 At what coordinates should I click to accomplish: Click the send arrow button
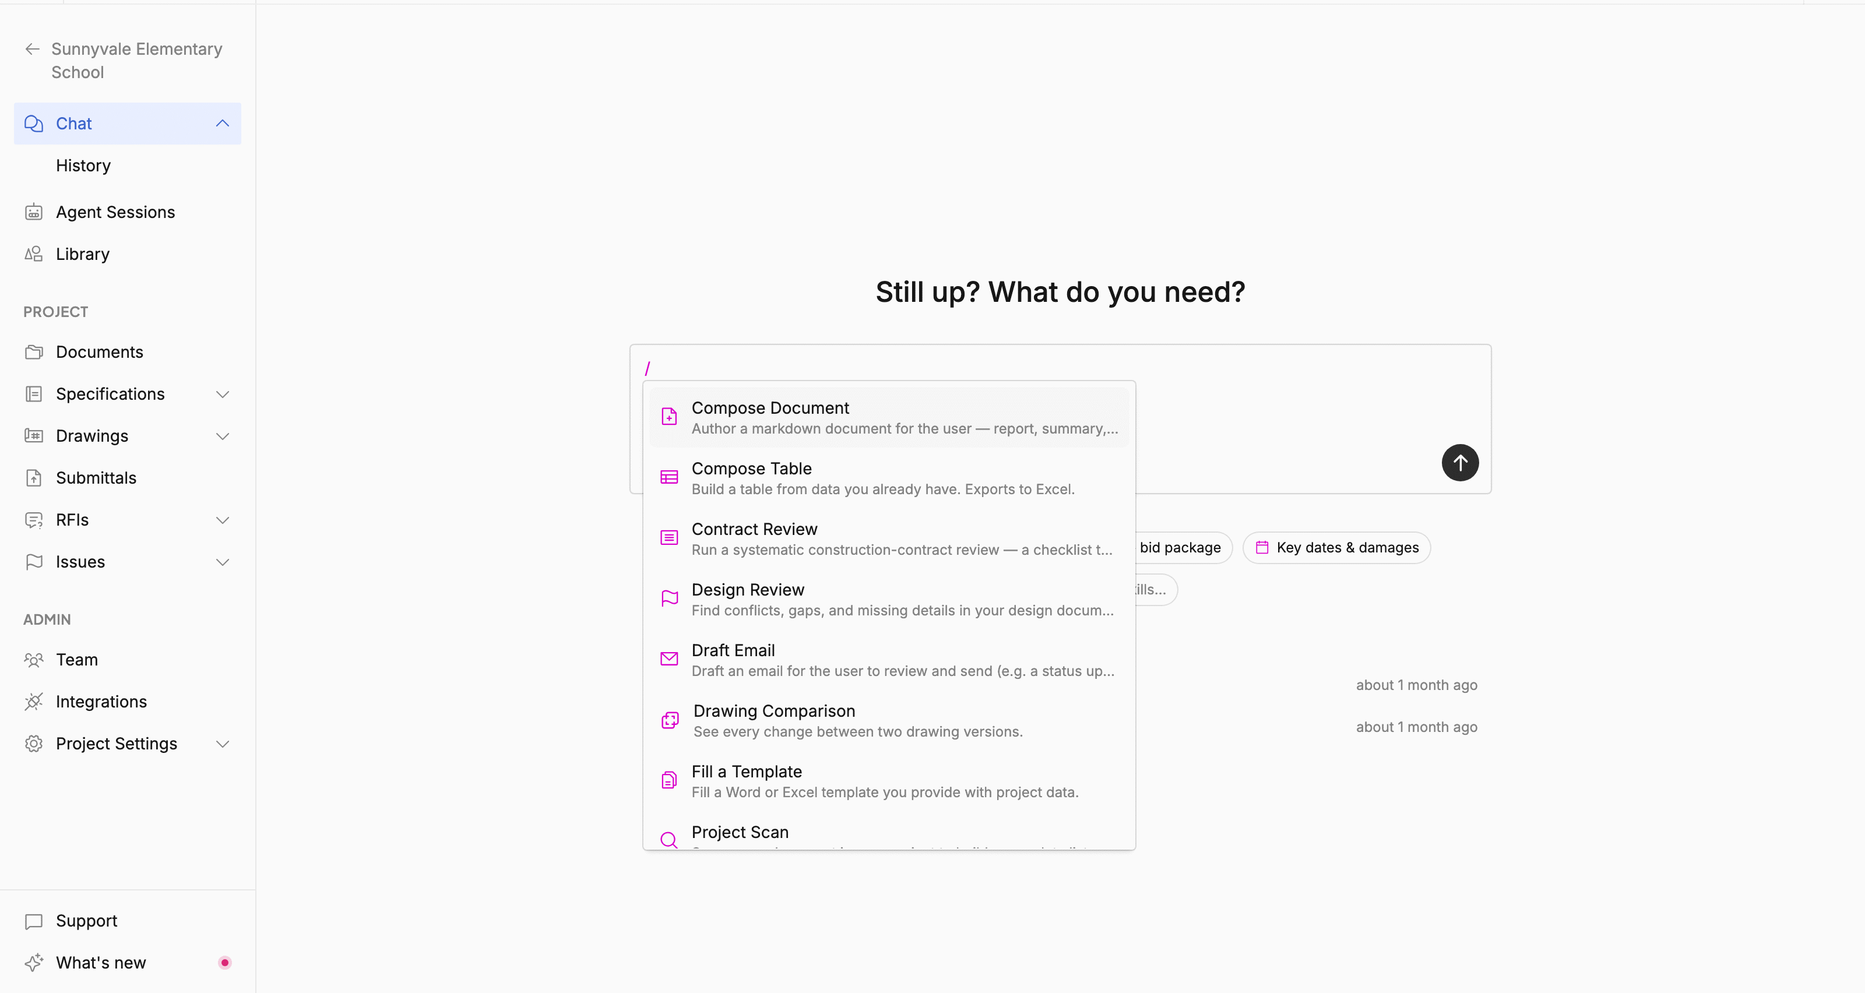[1459, 463]
